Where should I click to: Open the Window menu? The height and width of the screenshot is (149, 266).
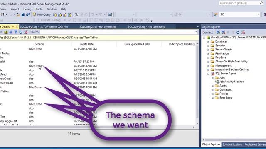click(52, 9)
